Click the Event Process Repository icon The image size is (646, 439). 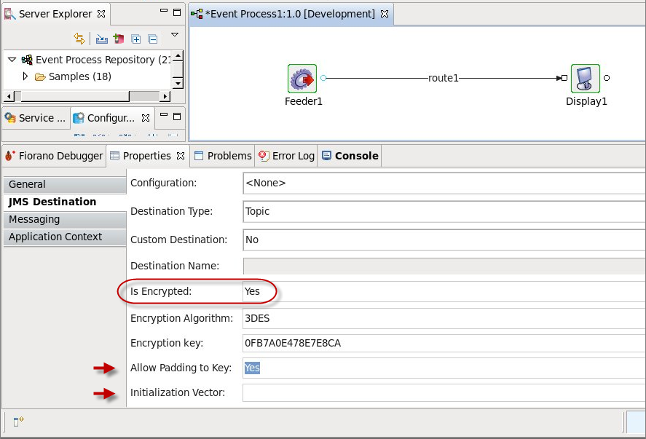click(27, 60)
